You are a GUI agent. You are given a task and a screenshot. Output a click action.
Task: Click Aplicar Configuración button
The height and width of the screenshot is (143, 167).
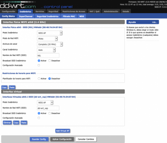pos(62,139)
